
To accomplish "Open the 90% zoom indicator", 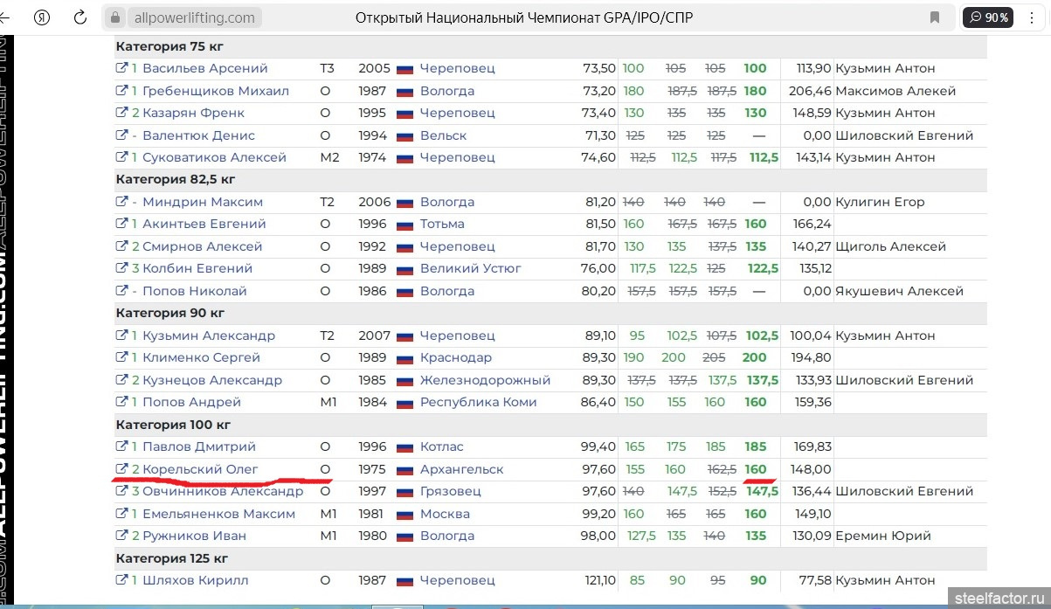I will [x=989, y=17].
